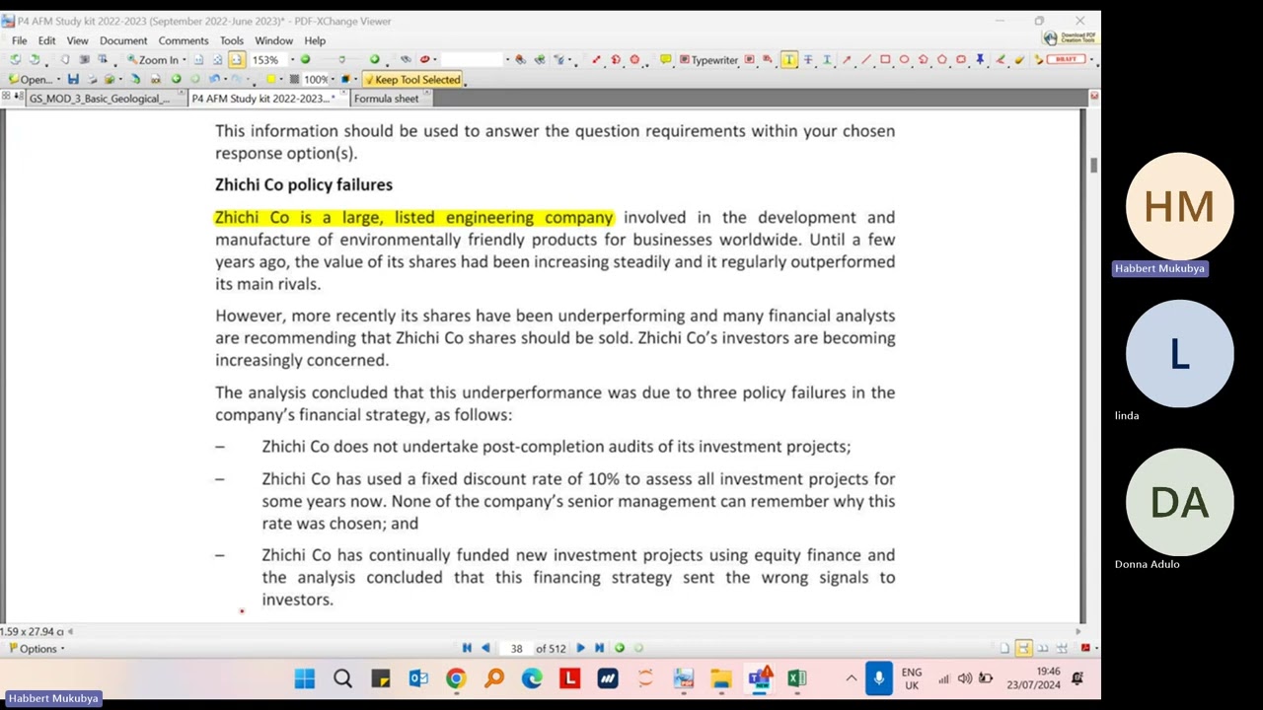Select the Pencil drawing tool
This screenshot has width=1263, height=710.
[x=1001, y=60]
